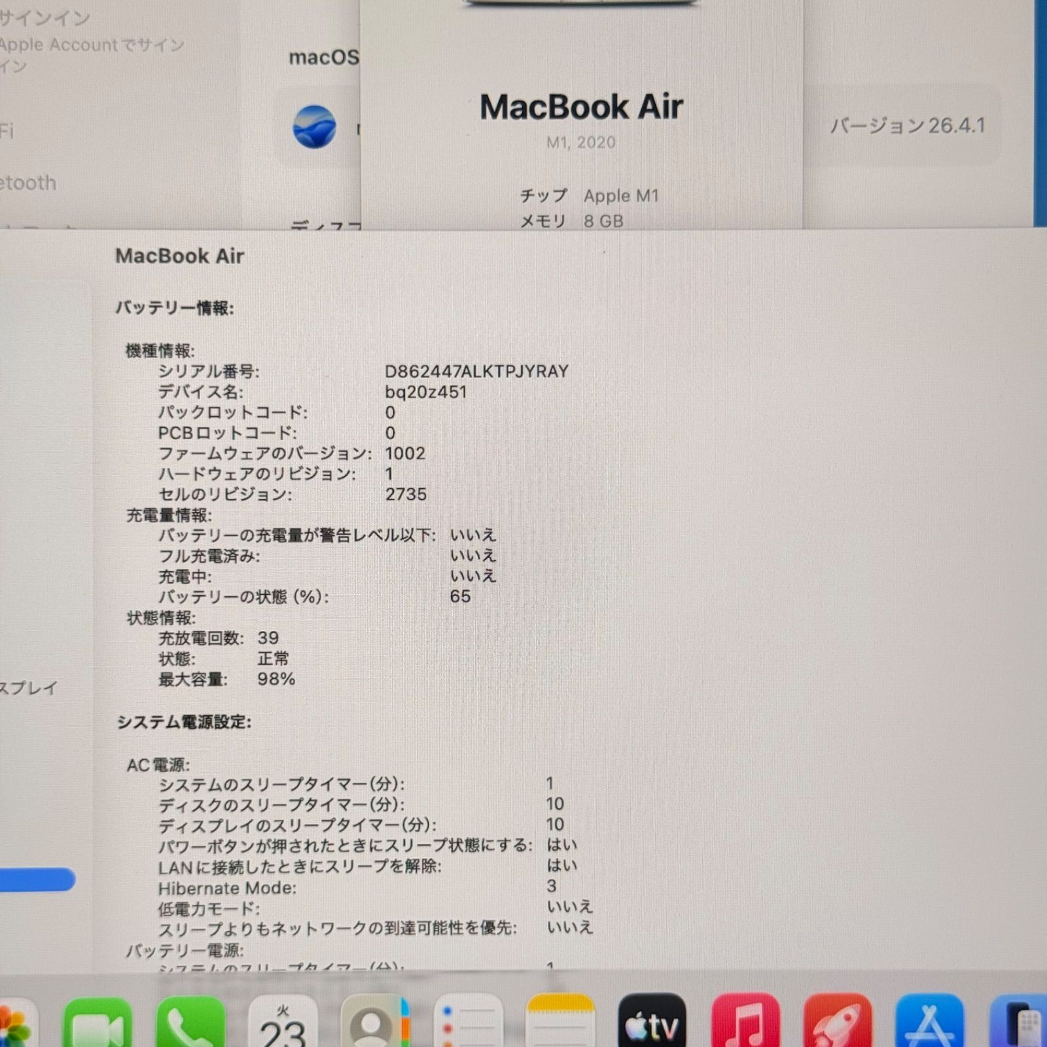The image size is (1047, 1047).
Task: Click device name bq20z451
Action: coord(426,392)
